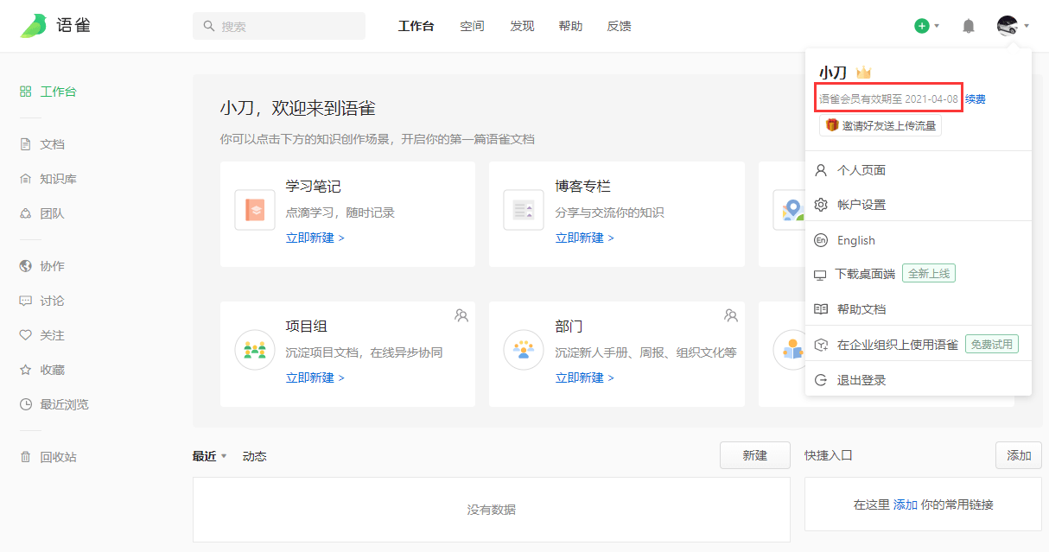Click the 学习笔记 notebook icon
The height and width of the screenshot is (552, 1049).
(x=255, y=210)
